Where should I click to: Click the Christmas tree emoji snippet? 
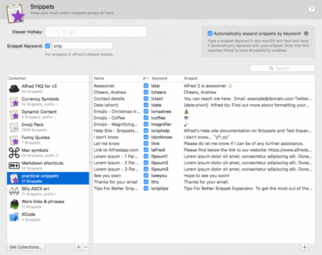186,112
